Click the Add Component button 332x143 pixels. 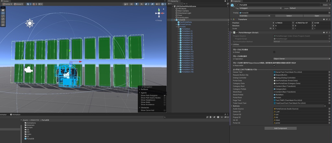click(280, 128)
